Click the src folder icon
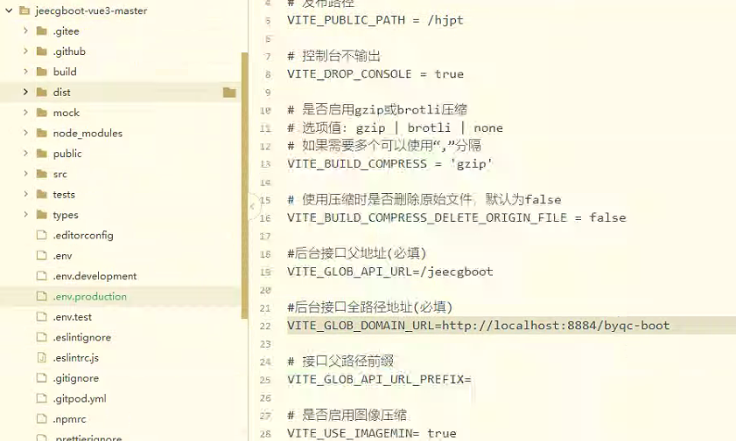Image resolution: width=736 pixels, height=441 pixels. [x=42, y=174]
